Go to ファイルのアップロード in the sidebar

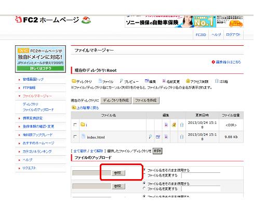[38, 110]
